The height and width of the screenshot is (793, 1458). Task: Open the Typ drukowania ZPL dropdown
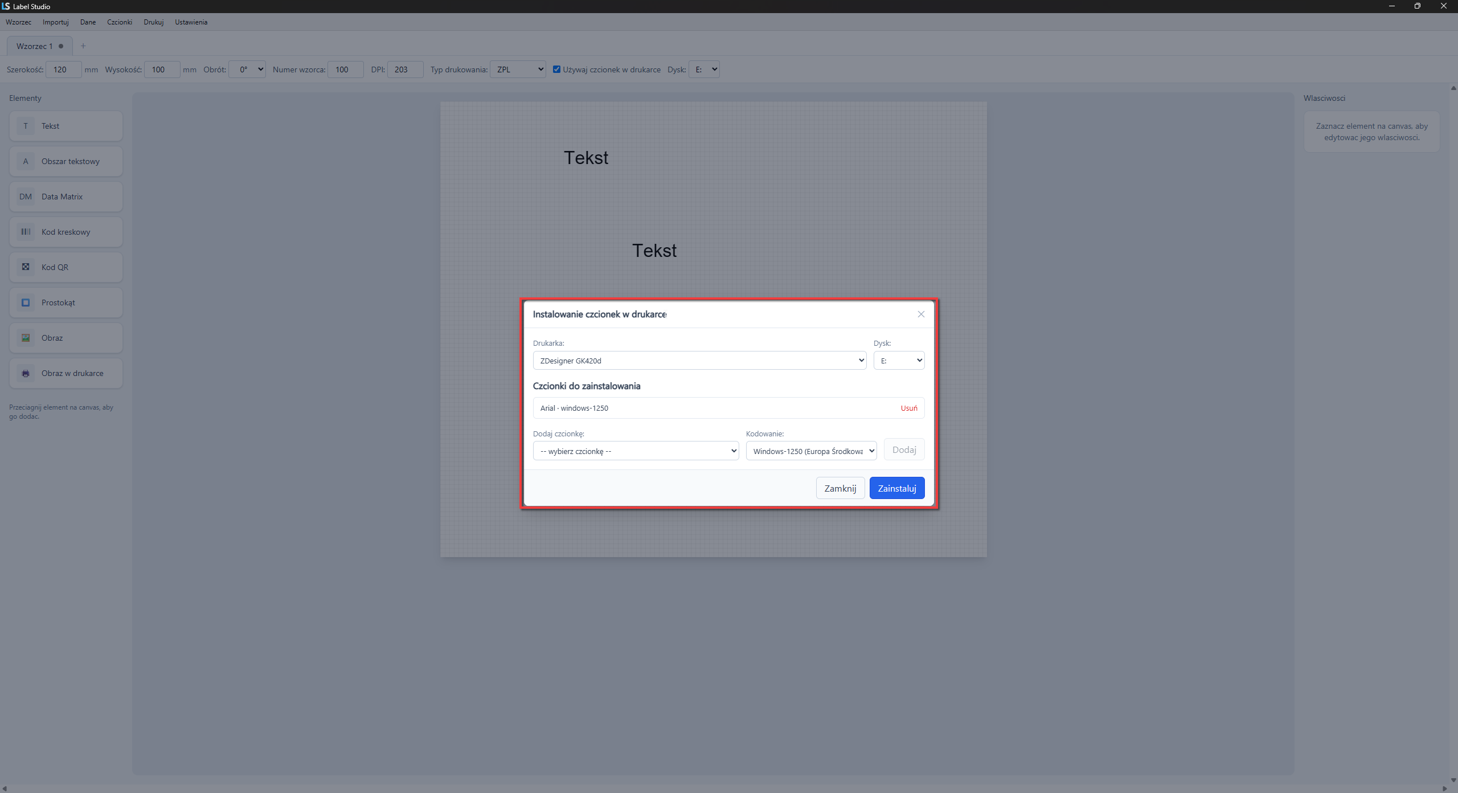tap(518, 70)
